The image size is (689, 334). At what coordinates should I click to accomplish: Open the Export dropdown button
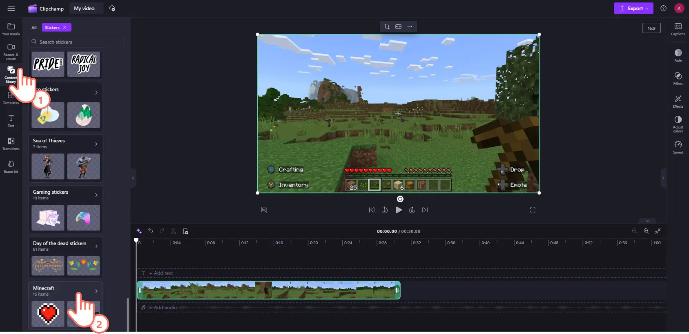coord(633,8)
